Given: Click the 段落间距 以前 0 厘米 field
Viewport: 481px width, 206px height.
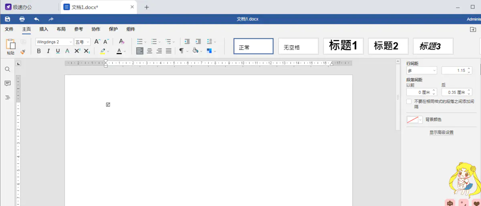Looking at the screenshot, I should [x=422, y=92].
